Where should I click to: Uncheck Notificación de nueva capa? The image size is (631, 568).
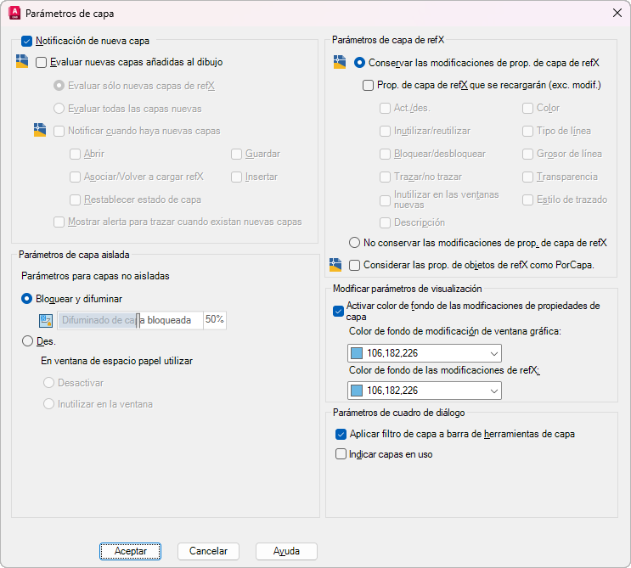point(26,41)
